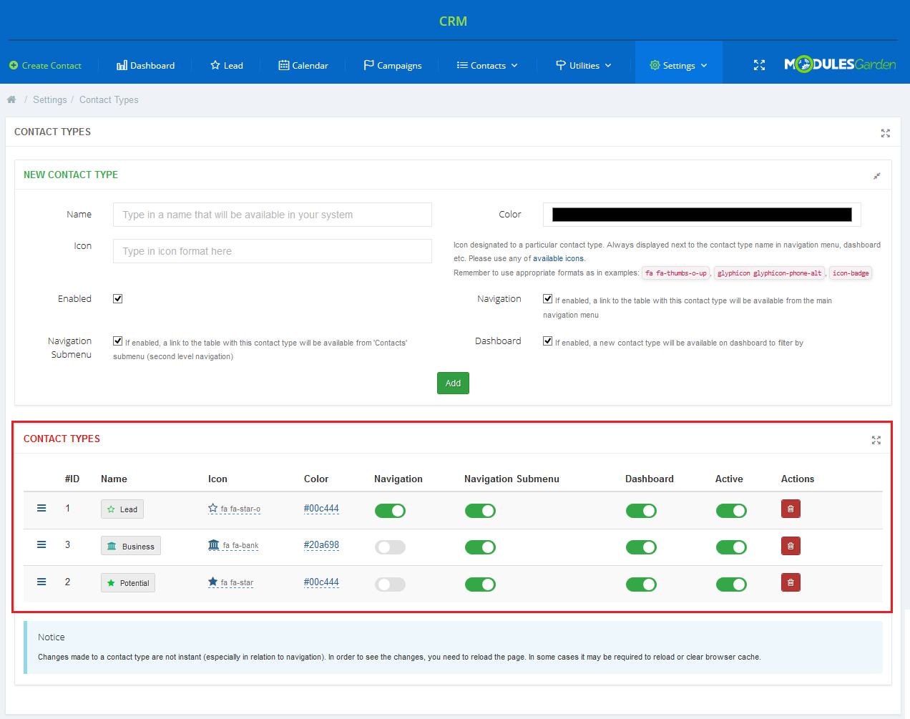Grab the reorder handle for Business row
The width and height of the screenshot is (910, 719).
(x=41, y=544)
